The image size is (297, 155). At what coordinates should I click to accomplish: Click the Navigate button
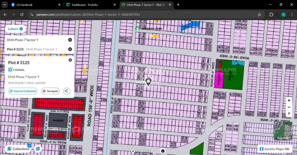click(x=50, y=91)
